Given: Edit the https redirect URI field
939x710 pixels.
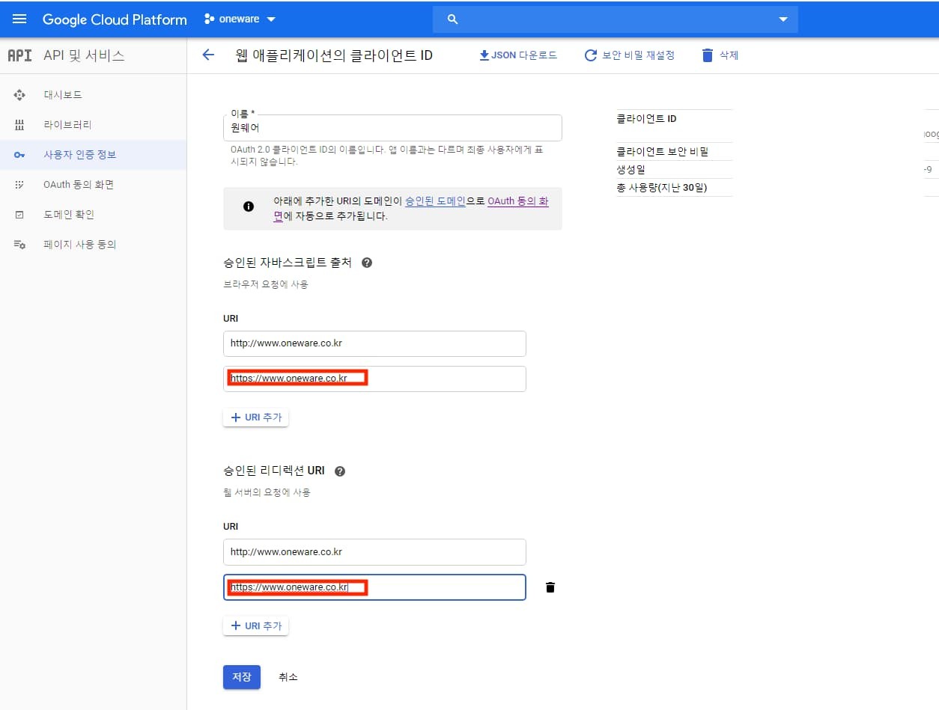Looking at the screenshot, I should [x=374, y=587].
